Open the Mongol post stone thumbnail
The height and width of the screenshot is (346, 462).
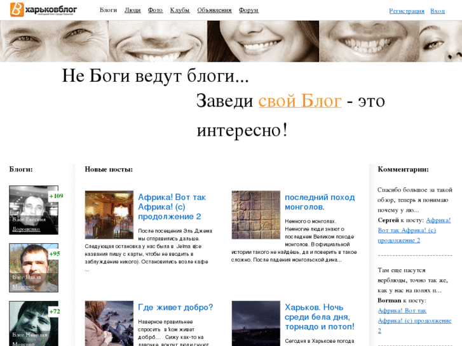(255, 215)
